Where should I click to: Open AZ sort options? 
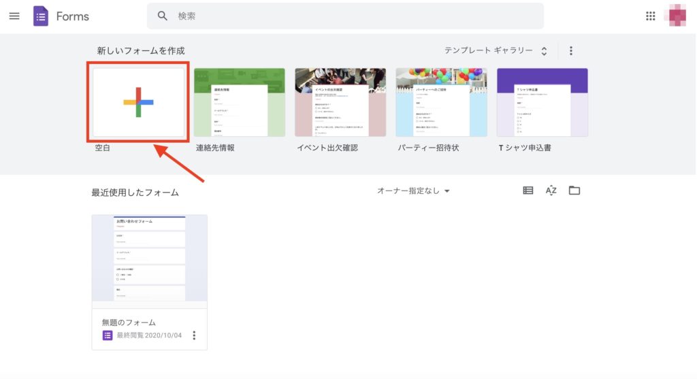(x=551, y=191)
